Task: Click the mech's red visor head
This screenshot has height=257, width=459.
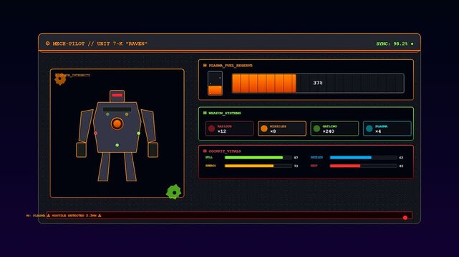Action: [117, 96]
